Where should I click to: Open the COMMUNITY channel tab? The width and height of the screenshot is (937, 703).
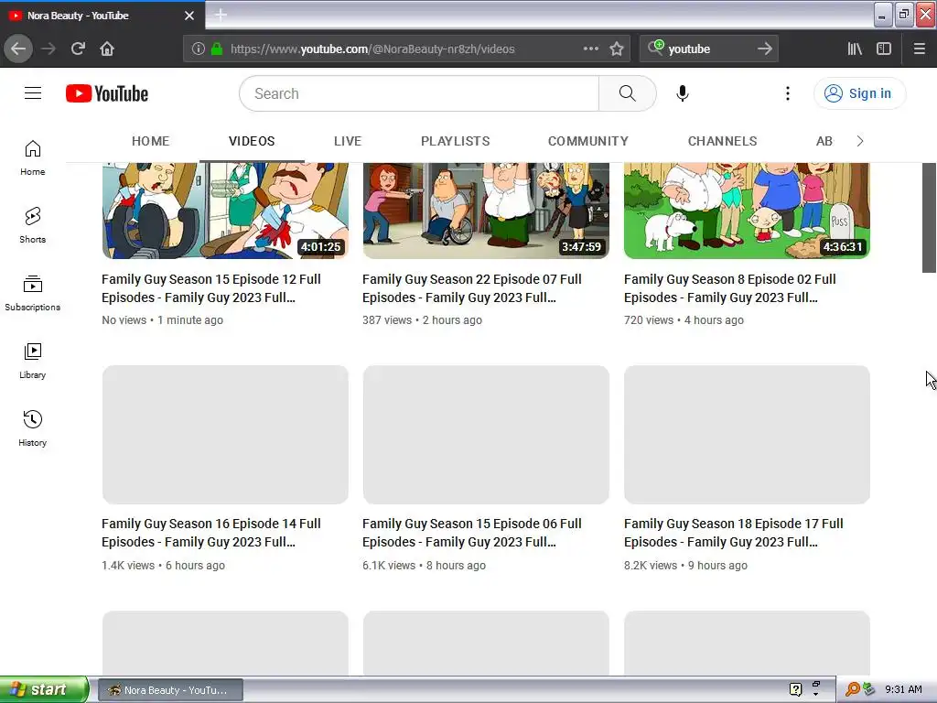click(588, 141)
